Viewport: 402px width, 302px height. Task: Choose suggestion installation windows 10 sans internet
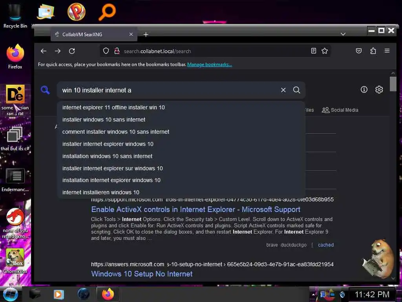181,156
